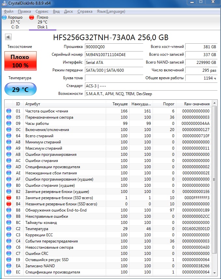The height and width of the screenshot is (279, 221).
Task: Click the status icon for Оставшийся ресурс SSD
Action: pyautogui.click(x=9, y=259)
